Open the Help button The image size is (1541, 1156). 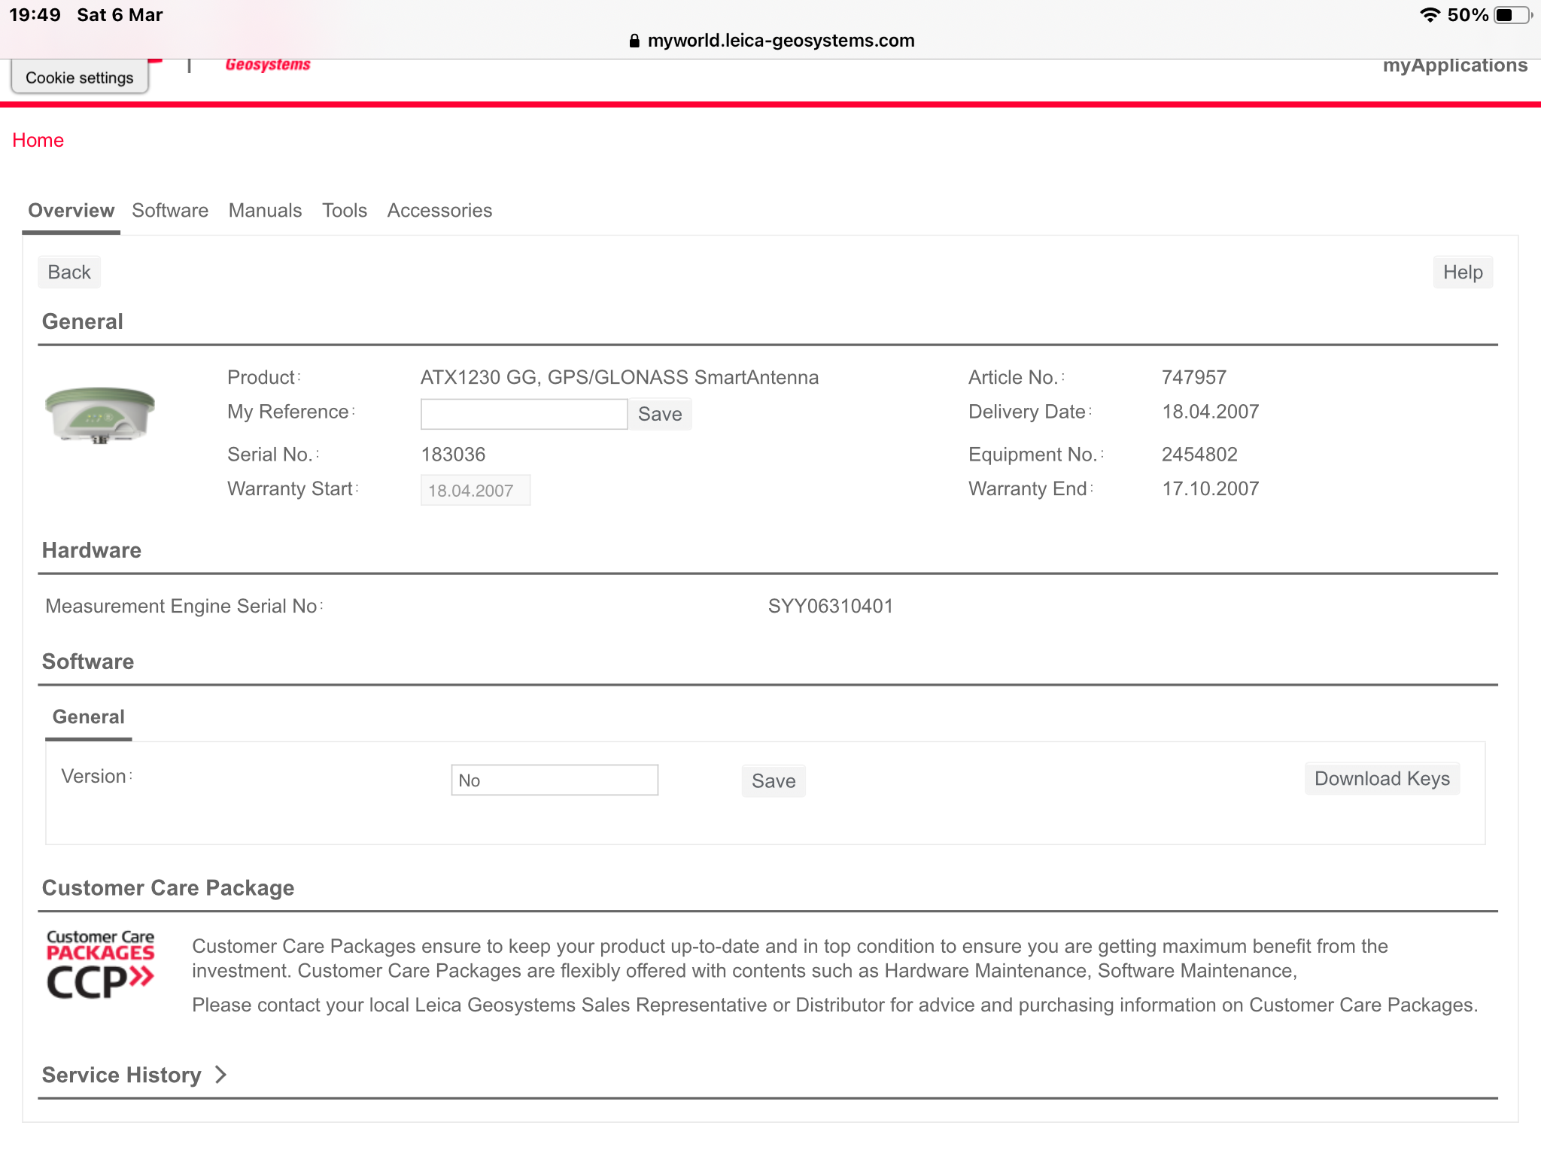1463,272
